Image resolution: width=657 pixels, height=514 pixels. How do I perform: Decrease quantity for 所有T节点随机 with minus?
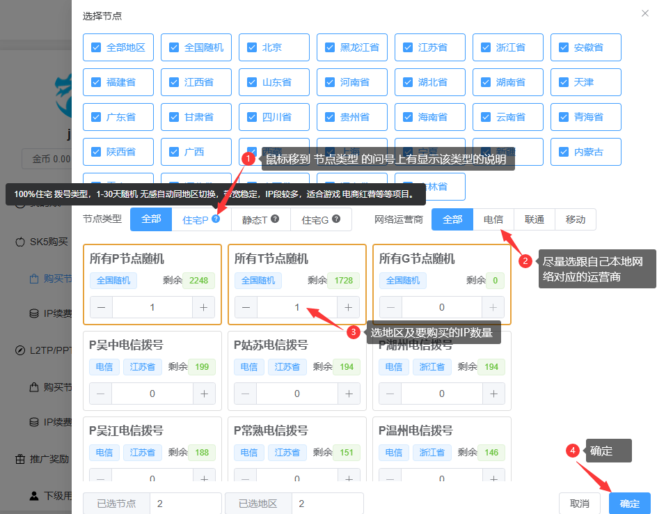[x=244, y=307]
